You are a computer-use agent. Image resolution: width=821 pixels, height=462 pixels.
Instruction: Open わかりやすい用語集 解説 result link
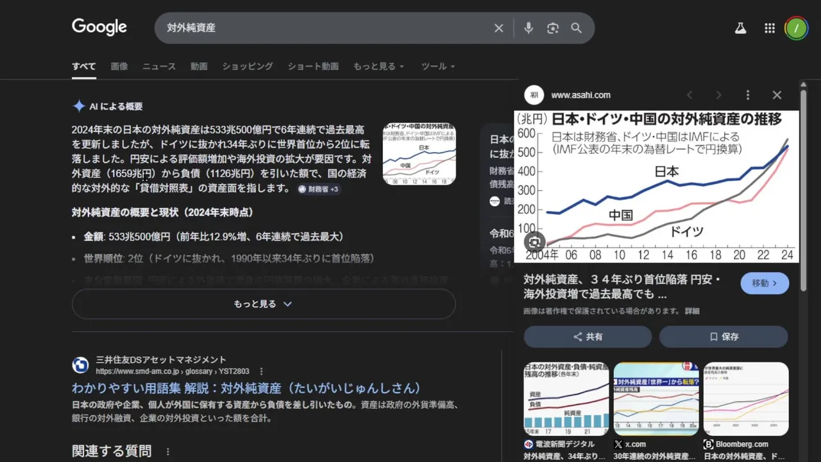[x=246, y=388]
